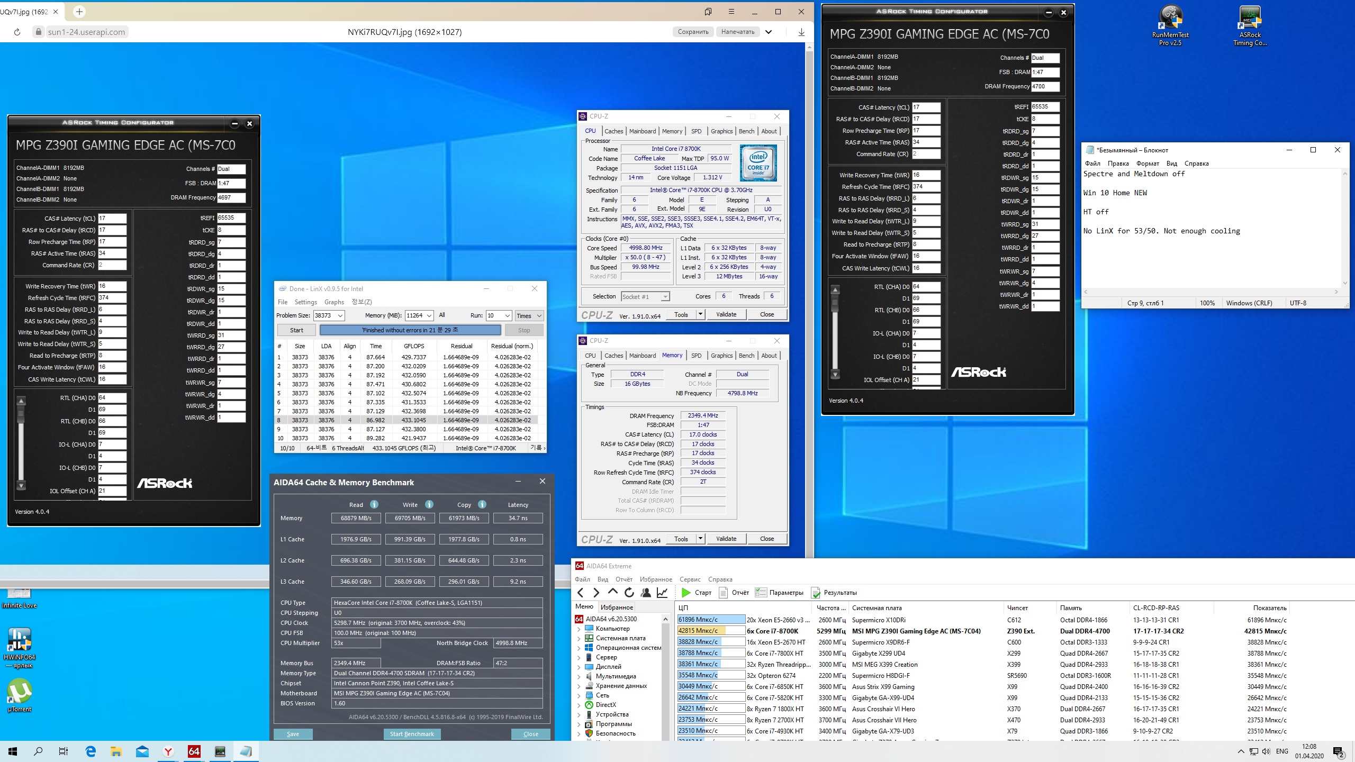This screenshot has height=762, width=1355.
Task: Click AIDA64 graph toolbar icon
Action: tap(662, 592)
